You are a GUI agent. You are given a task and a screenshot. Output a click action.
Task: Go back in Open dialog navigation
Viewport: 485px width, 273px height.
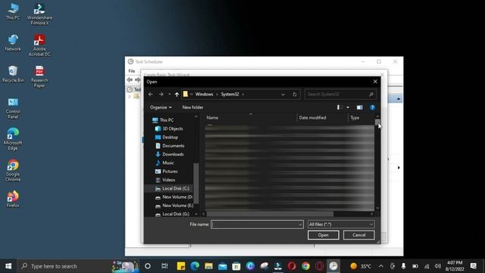[x=151, y=94]
